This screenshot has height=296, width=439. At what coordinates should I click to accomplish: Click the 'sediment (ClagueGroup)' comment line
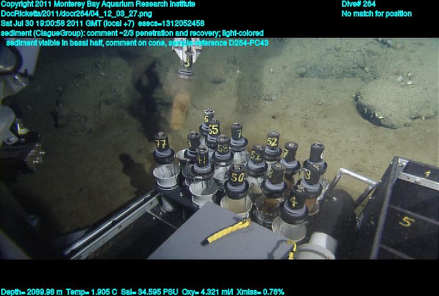click(x=132, y=33)
